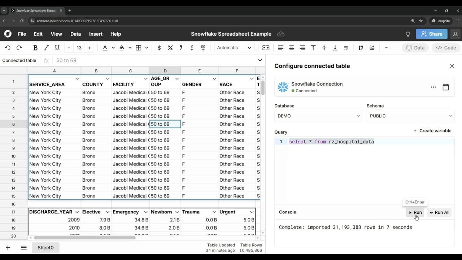Apply comma thousands separator format
The height and width of the screenshot is (260, 462).
(x=181, y=48)
